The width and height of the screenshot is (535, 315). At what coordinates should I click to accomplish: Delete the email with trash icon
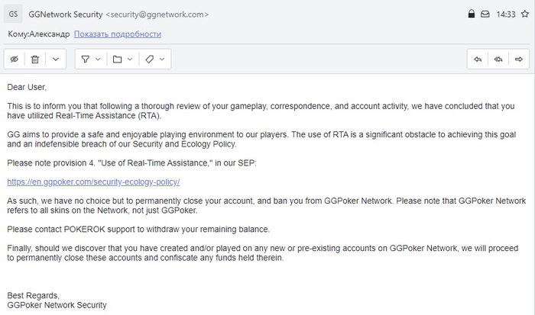click(35, 59)
